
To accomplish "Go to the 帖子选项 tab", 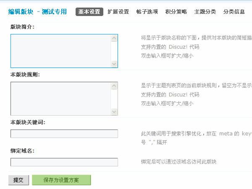I will 147,12.
